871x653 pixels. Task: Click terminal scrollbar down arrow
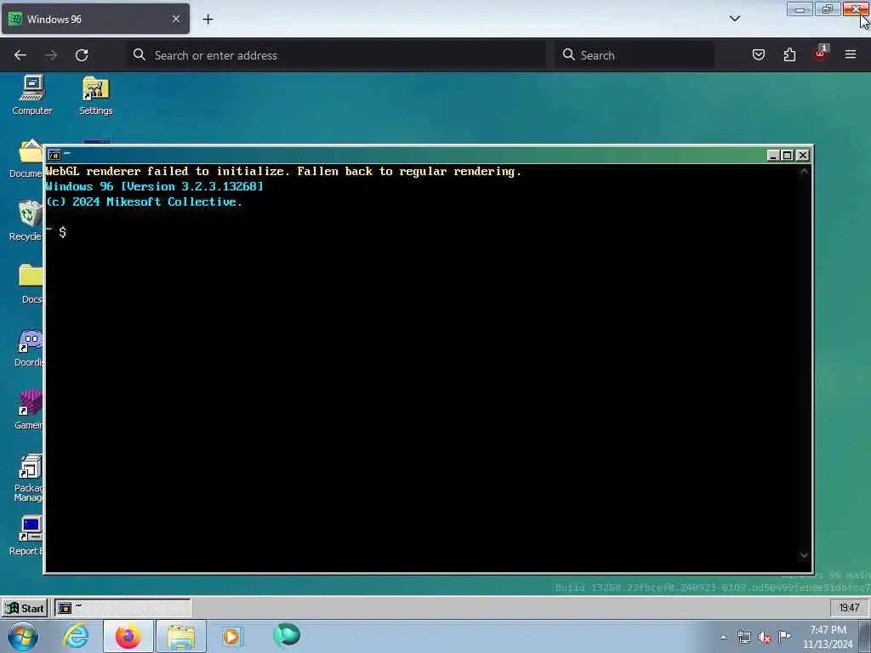804,554
